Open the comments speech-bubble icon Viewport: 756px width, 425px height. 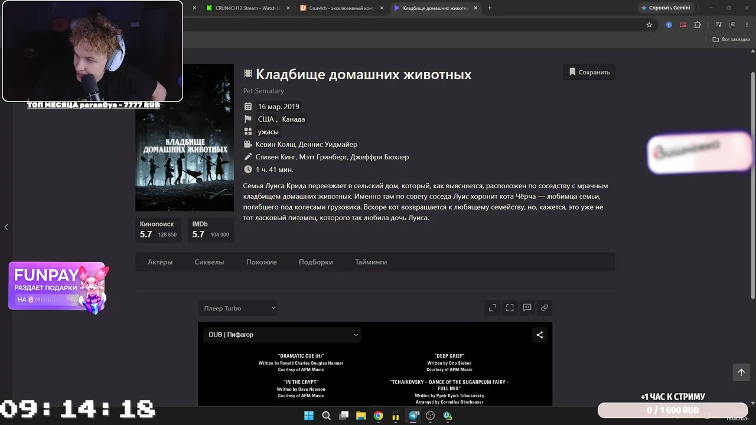[x=527, y=308]
